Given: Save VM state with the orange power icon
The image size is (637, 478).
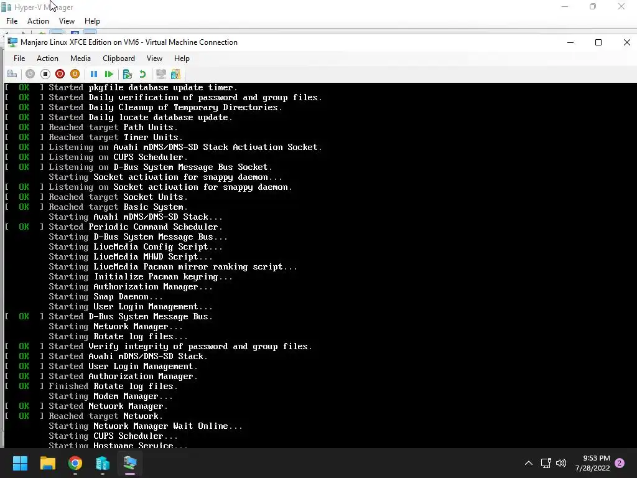Looking at the screenshot, I should [x=75, y=74].
